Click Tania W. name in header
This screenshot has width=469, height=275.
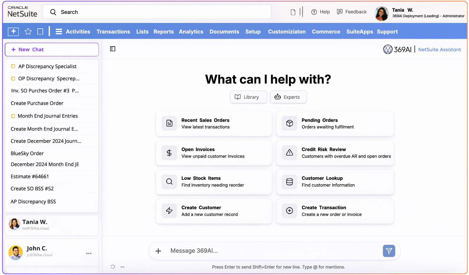(x=402, y=10)
